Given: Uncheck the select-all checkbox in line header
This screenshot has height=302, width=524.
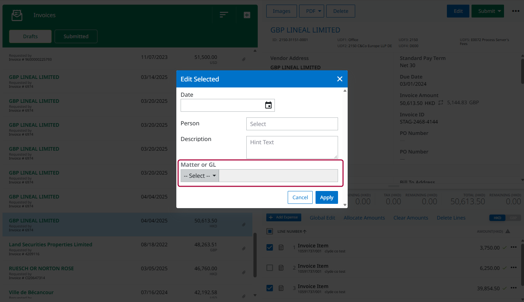Looking at the screenshot, I should (269, 231).
